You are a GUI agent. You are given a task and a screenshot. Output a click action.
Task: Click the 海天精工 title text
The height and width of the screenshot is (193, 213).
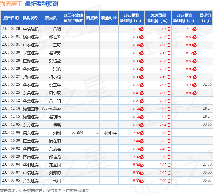pyautogui.click(x=11, y=4)
